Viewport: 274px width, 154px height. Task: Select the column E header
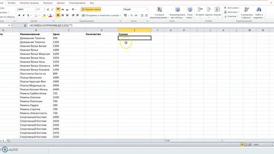coord(134,30)
